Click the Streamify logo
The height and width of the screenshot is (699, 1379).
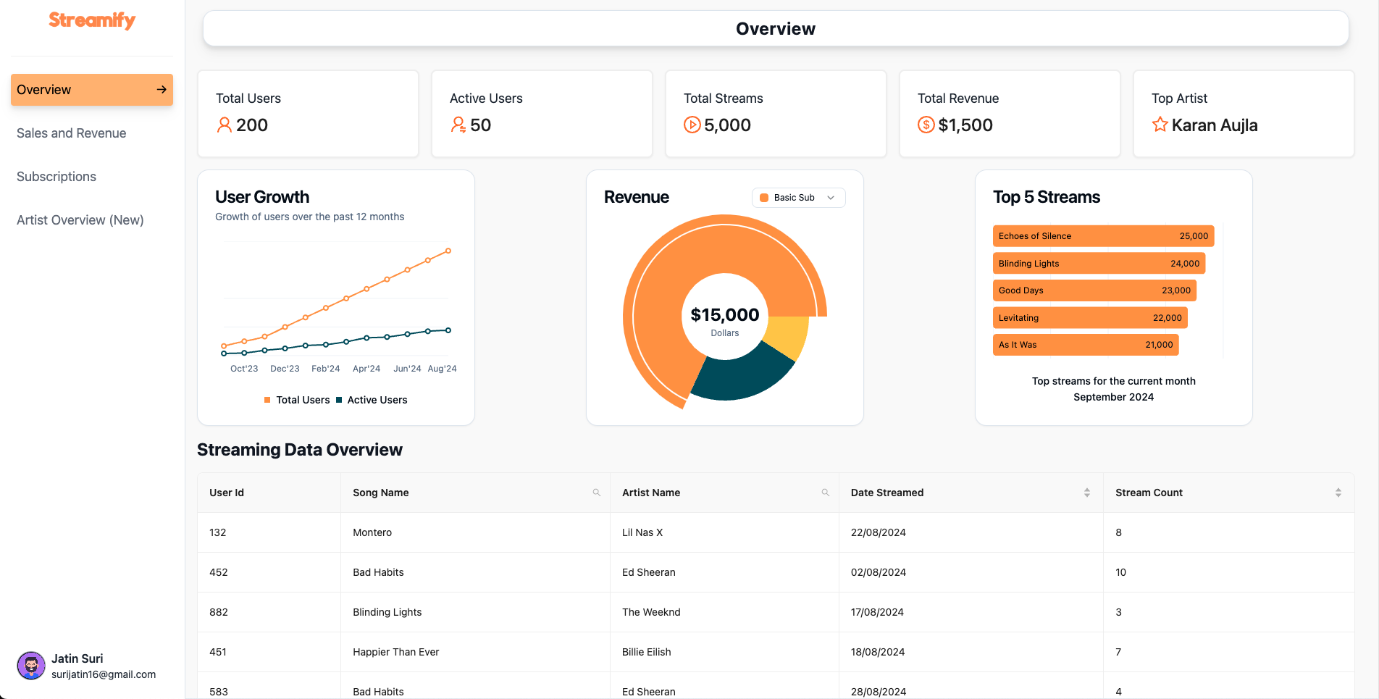pos(92,20)
